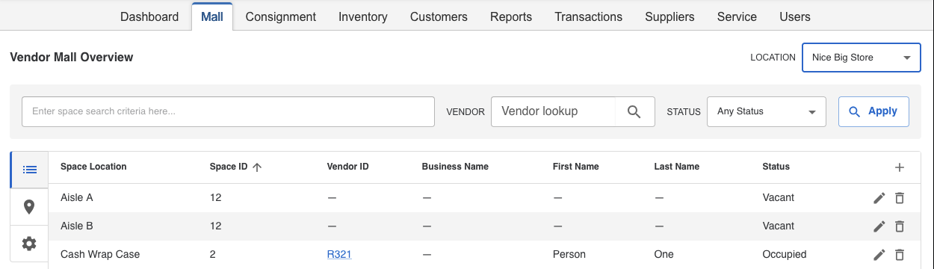This screenshot has height=269, width=934.
Task: Delete the Cash Wrap Case row
Action: click(x=900, y=254)
